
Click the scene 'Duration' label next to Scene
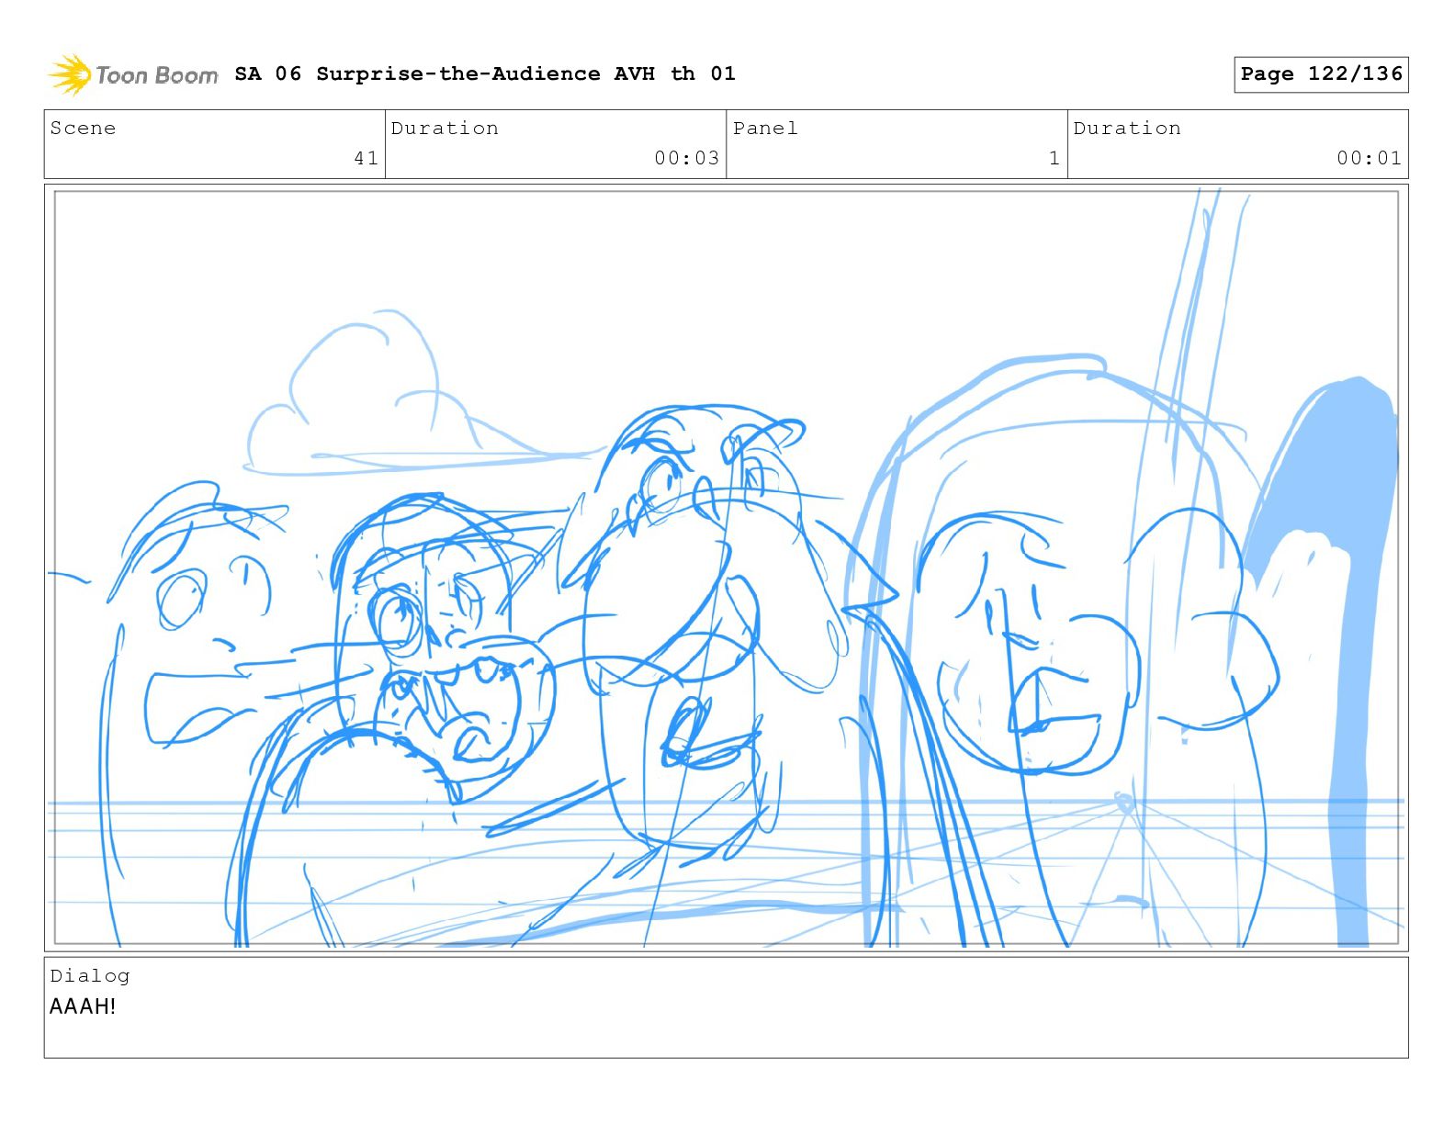tap(445, 128)
